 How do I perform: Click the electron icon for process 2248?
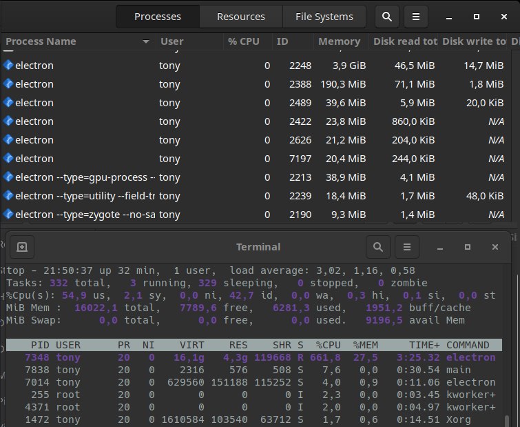[x=8, y=66]
